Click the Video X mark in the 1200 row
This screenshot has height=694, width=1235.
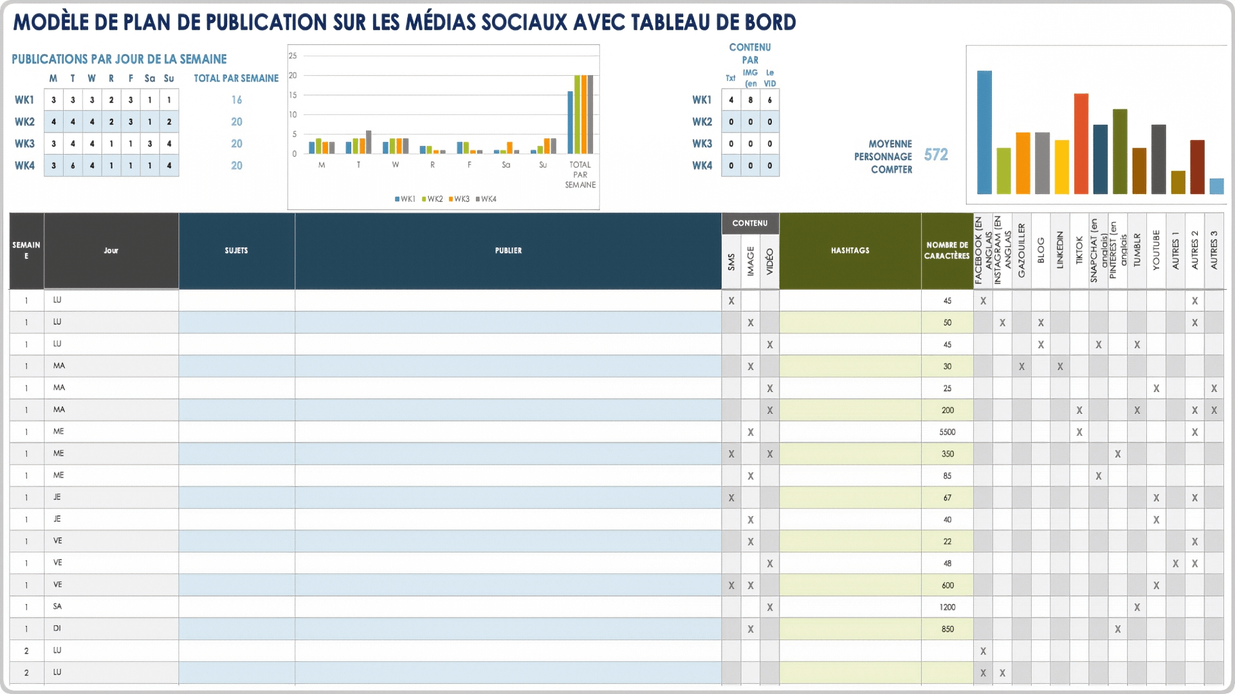pos(770,607)
